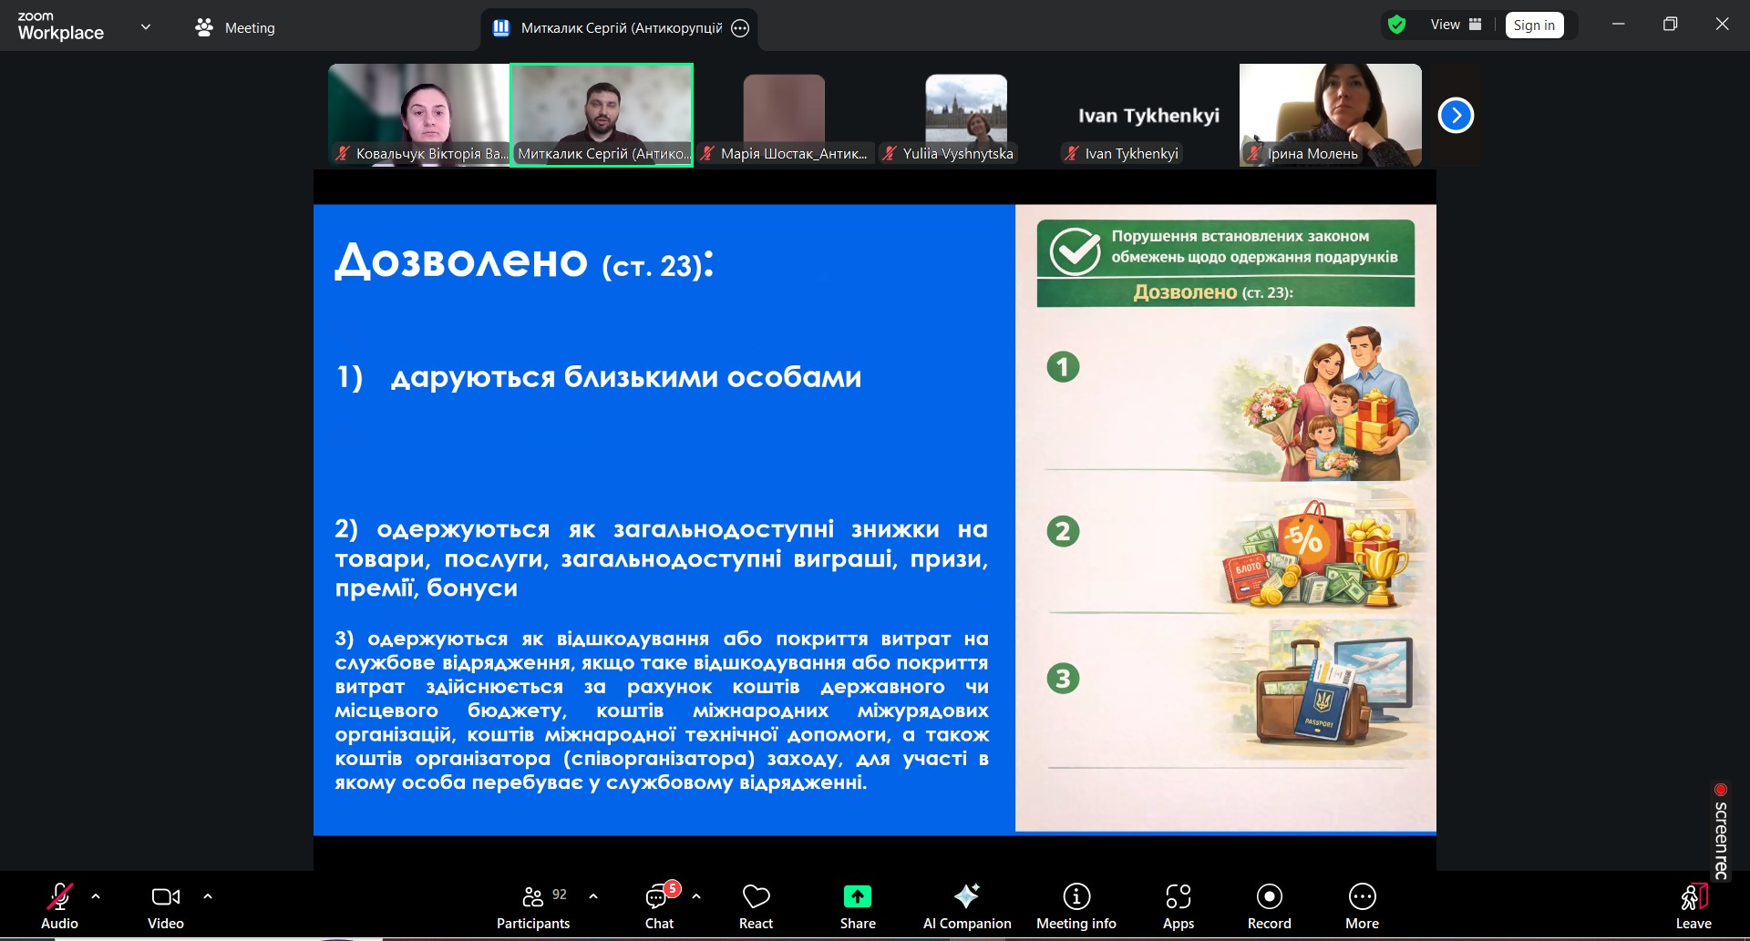Open the More options menu
1750x941 pixels.
click(1362, 906)
